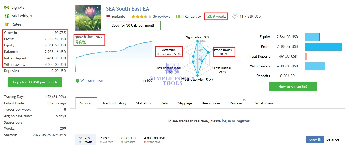The height and width of the screenshot is (149, 345).
Task: Open the Trading history tab
Action: [x=114, y=103]
